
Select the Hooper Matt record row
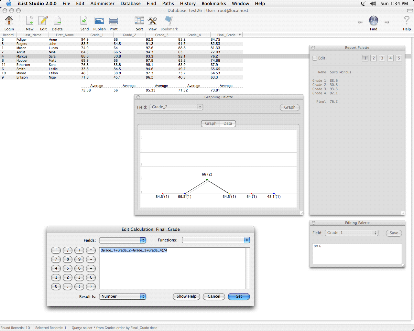click(x=121, y=60)
